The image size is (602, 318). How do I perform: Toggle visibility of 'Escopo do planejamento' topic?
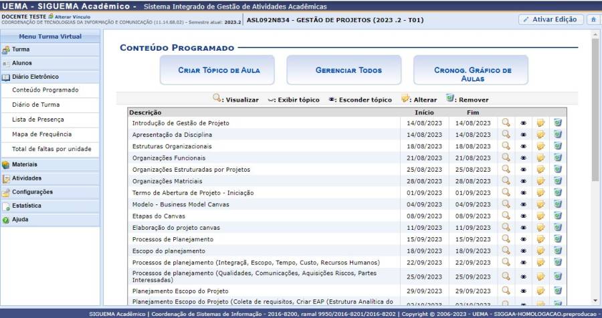(x=524, y=251)
